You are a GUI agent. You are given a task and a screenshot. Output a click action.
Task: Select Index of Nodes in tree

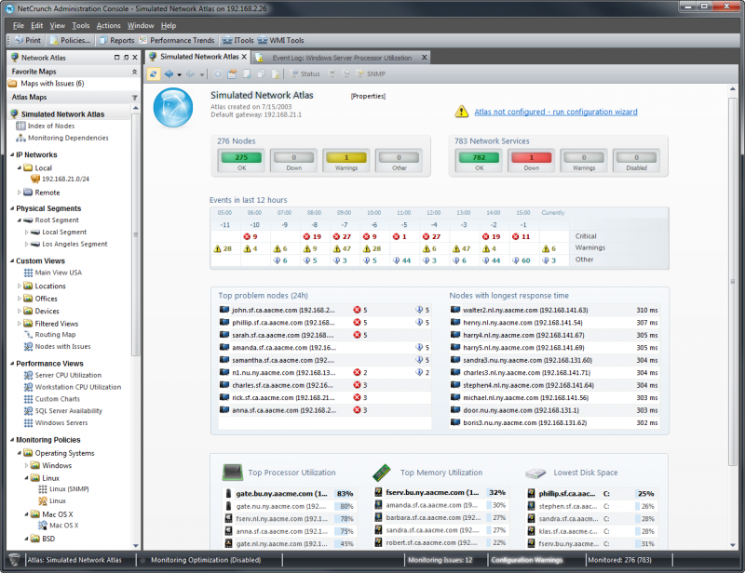tap(46, 126)
